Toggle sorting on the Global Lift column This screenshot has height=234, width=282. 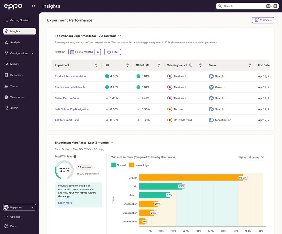click(159, 65)
